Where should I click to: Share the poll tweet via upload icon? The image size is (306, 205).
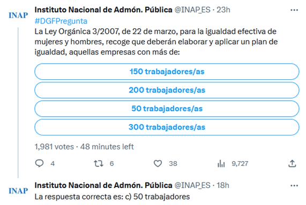[x=292, y=163]
